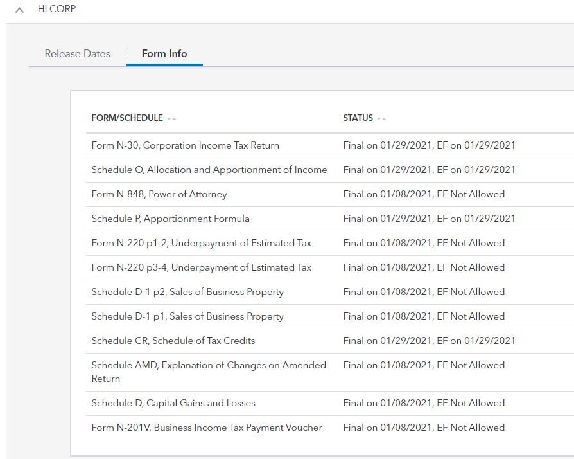Select Schedule CR, Schedule of Tax Credits
Viewport: 574px width, 459px height.
pyautogui.click(x=173, y=341)
